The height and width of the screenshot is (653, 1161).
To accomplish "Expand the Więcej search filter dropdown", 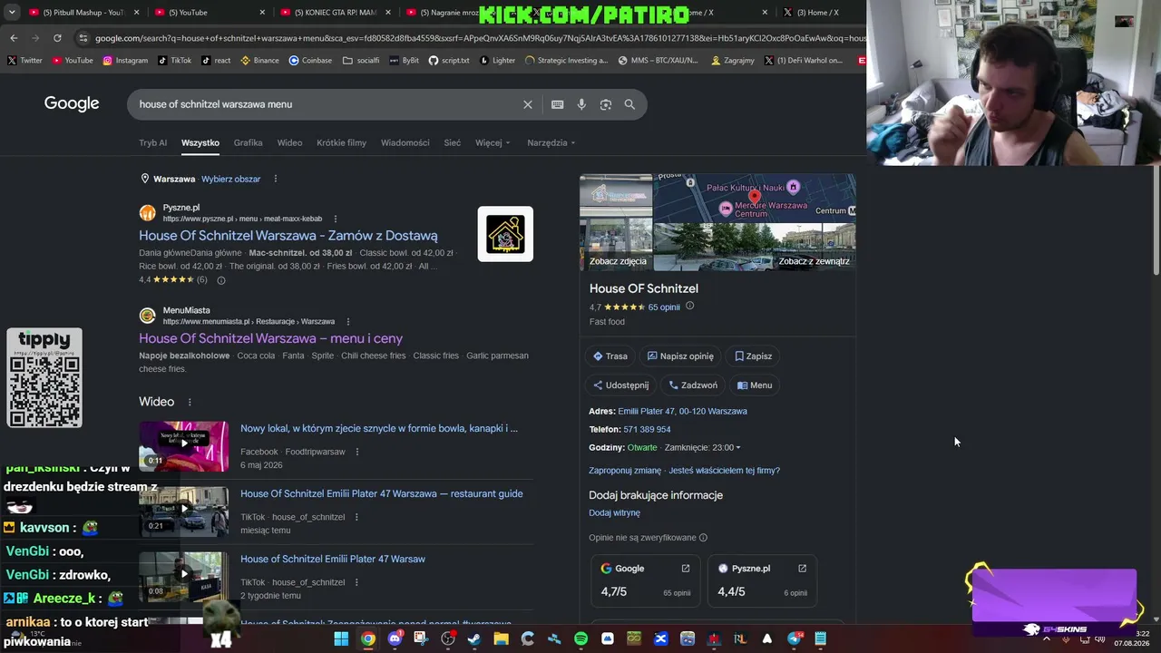I will [493, 142].
